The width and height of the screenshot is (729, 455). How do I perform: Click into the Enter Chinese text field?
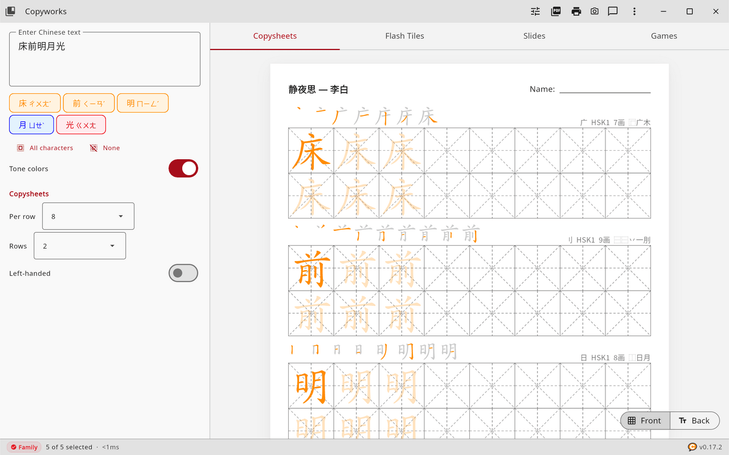click(105, 59)
